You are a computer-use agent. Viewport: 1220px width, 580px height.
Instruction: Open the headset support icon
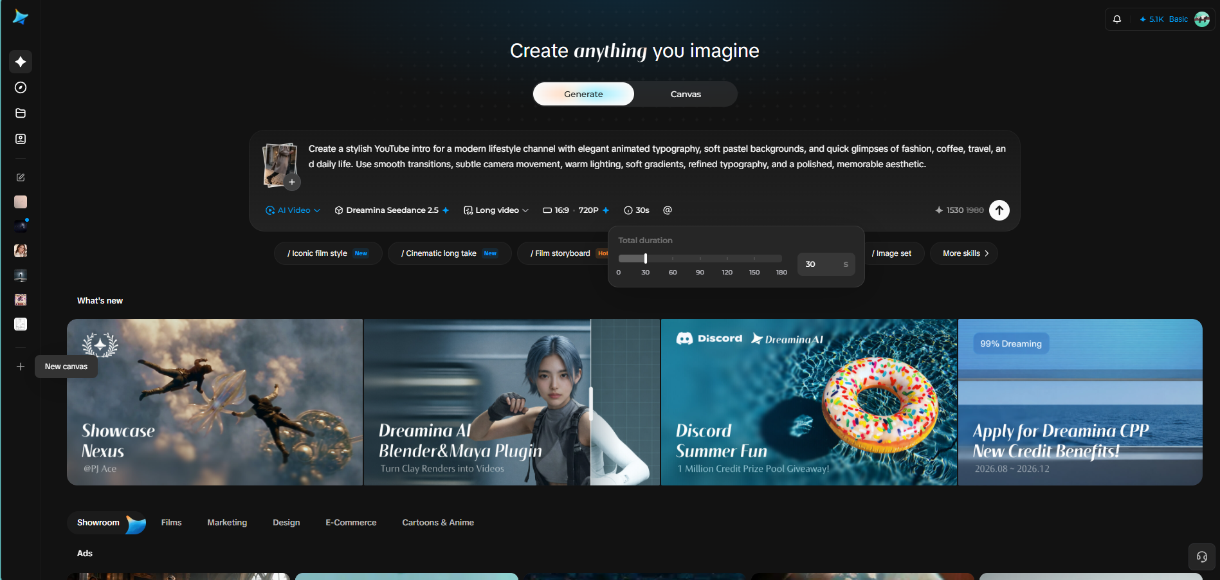1202,557
